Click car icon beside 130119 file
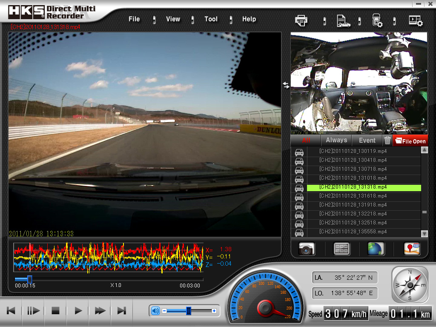This screenshot has width=436, height=327. coord(299,152)
